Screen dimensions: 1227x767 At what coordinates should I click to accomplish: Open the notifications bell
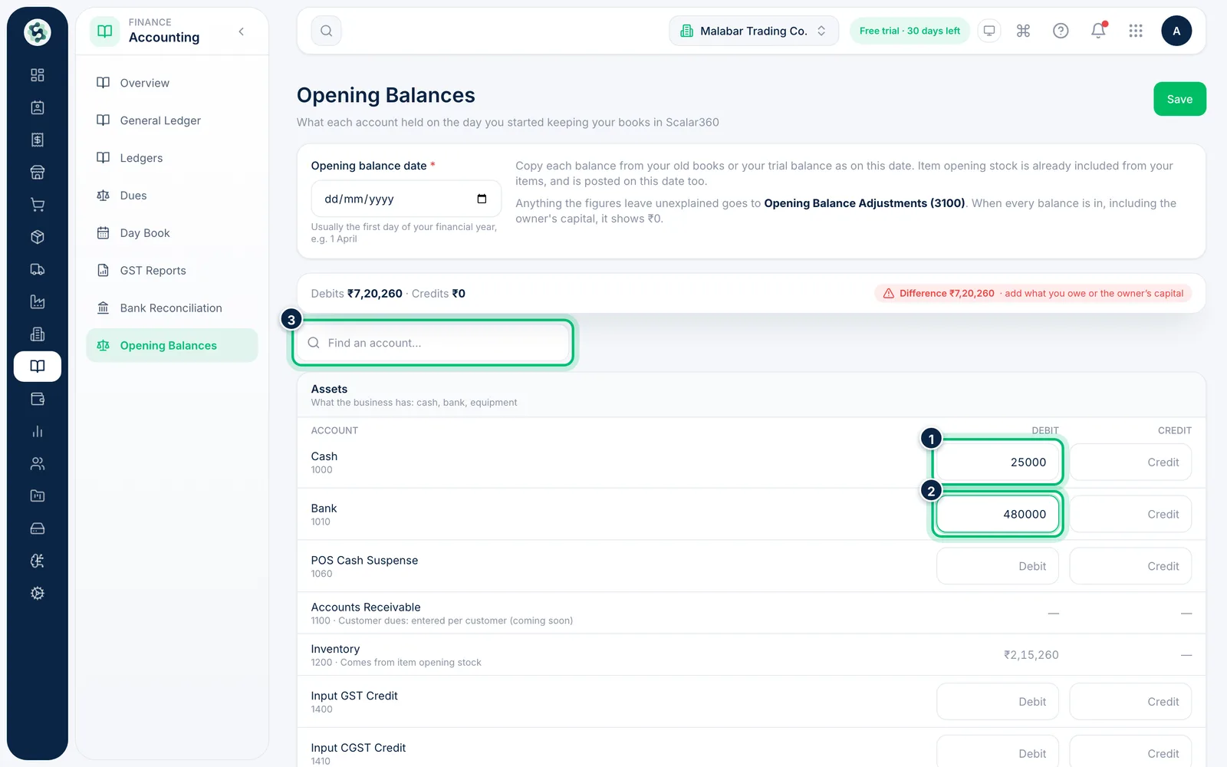click(x=1098, y=31)
